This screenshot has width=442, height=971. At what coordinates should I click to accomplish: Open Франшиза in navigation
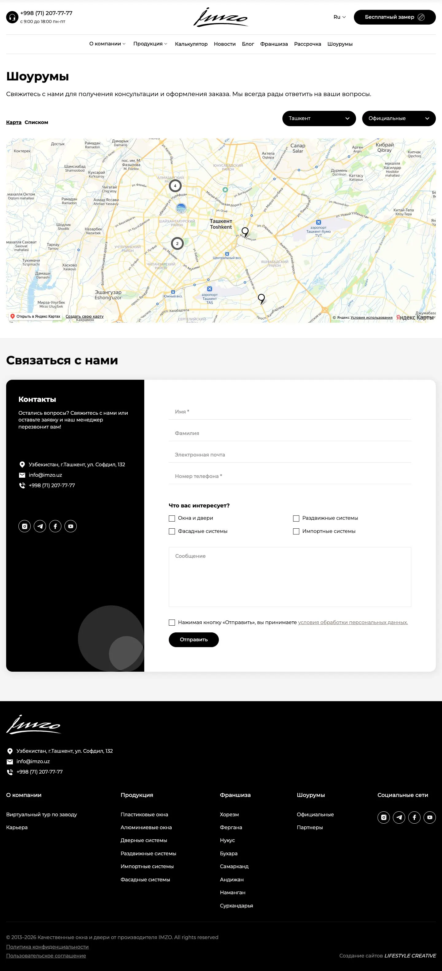[x=274, y=44]
